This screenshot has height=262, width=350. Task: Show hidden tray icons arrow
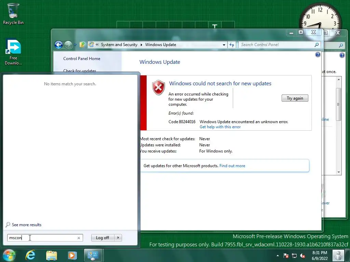tap(278, 256)
